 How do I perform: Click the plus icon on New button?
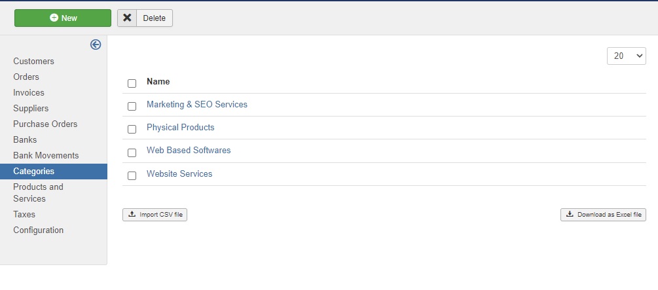point(54,18)
